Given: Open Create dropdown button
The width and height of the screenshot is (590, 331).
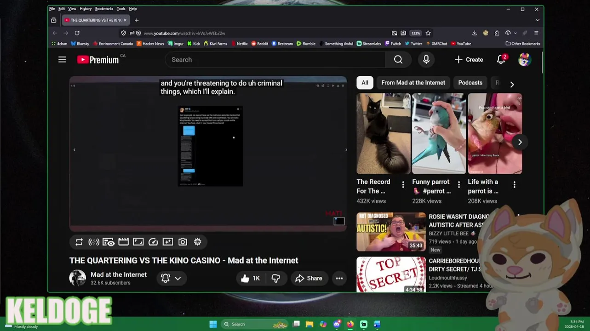Looking at the screenshot, I should coord(469,60).
